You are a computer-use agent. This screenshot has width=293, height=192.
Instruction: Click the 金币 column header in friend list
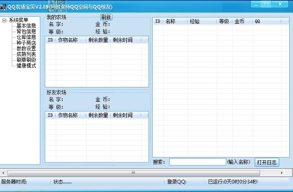(x=242, y=22)
